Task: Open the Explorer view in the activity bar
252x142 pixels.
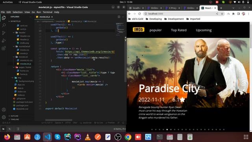Action: [x=4, y=18]
